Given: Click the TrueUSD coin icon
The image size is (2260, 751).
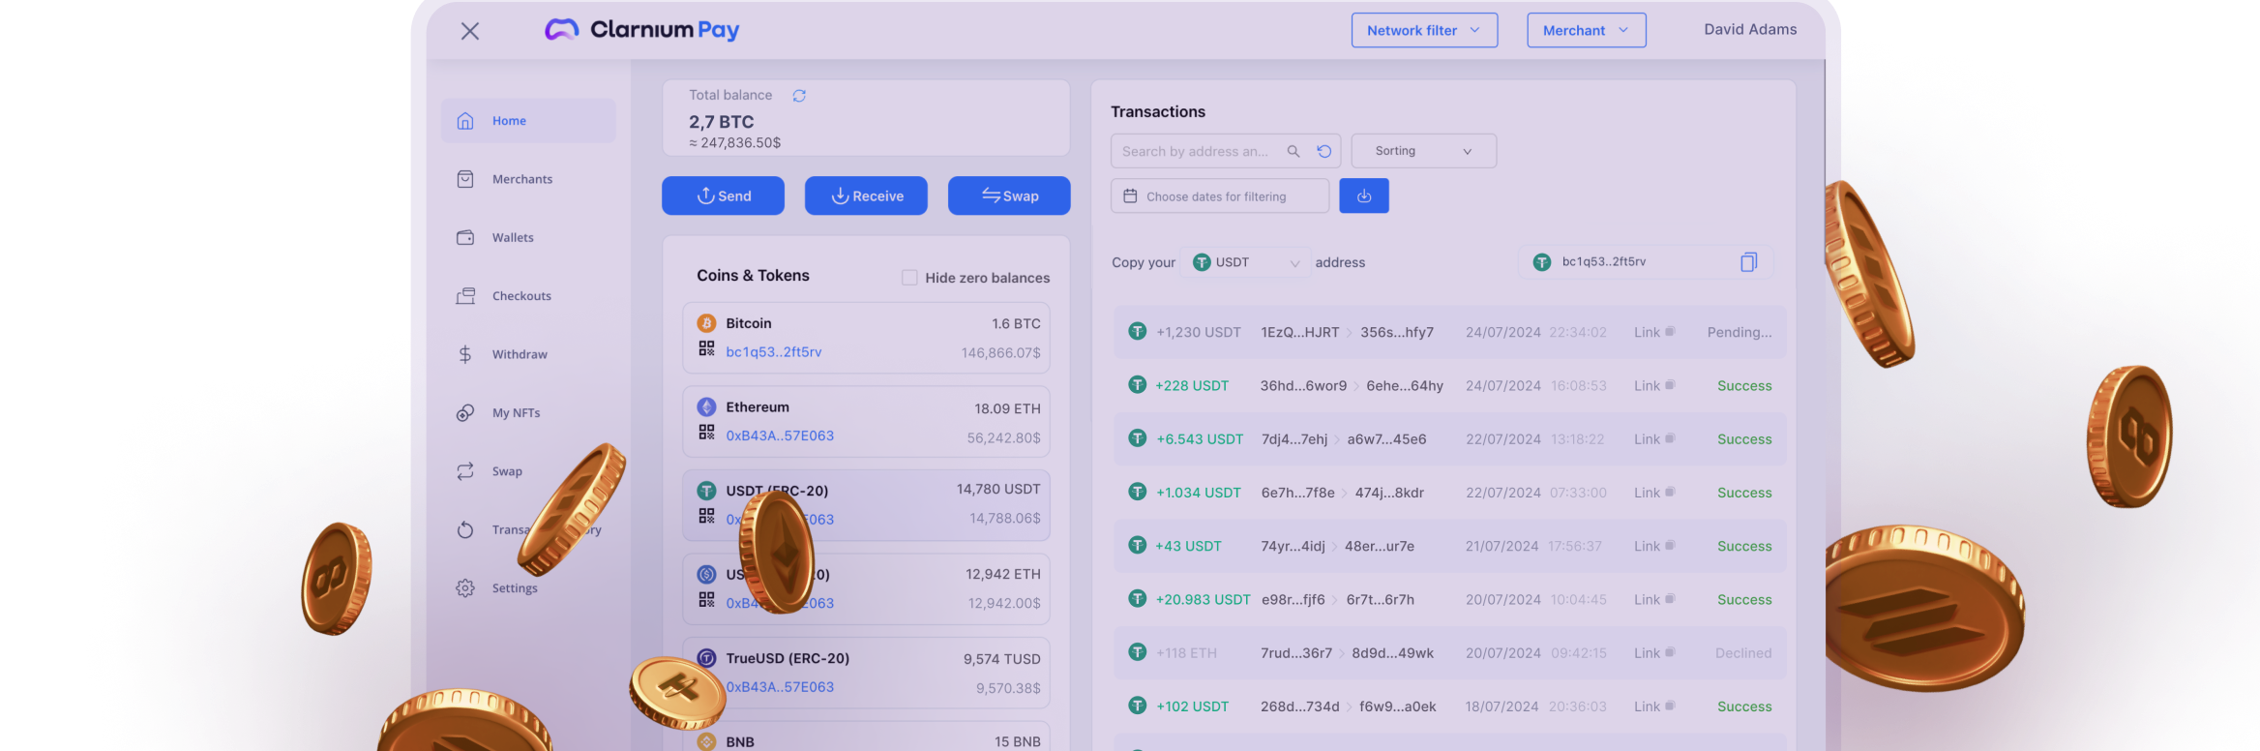Looking at the screenshot, I should pos(706,658).
